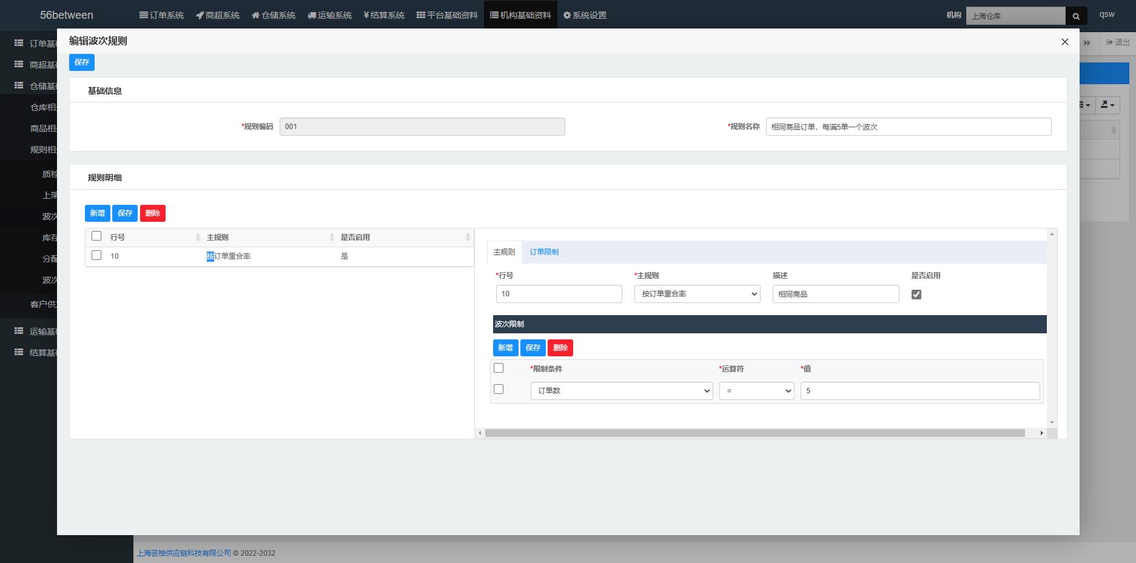Click the 行号 input with value 10
Image resolution: width=1136 pixels, height=563 pixels.
coord(559,294)
